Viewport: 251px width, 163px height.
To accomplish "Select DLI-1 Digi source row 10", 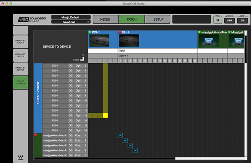I will pos(65,101).
